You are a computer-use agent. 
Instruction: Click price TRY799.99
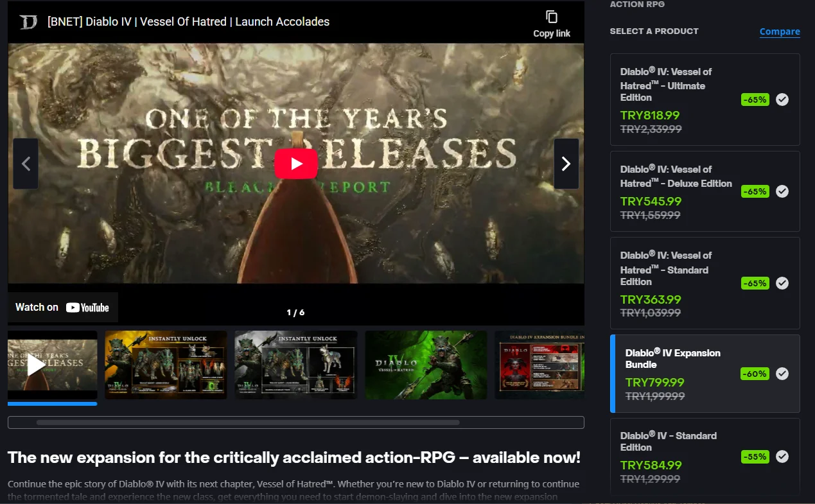655,382
